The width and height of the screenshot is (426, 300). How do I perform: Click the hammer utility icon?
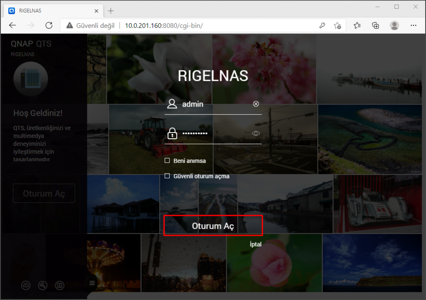click(x=43, y=285)
